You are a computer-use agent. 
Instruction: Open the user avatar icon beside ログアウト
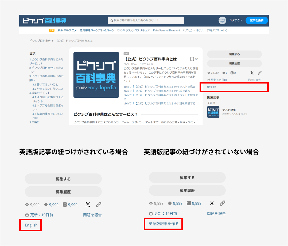point(222,20)
